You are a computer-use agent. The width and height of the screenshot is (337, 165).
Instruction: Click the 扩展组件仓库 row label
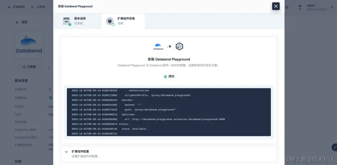coord(24,145)
